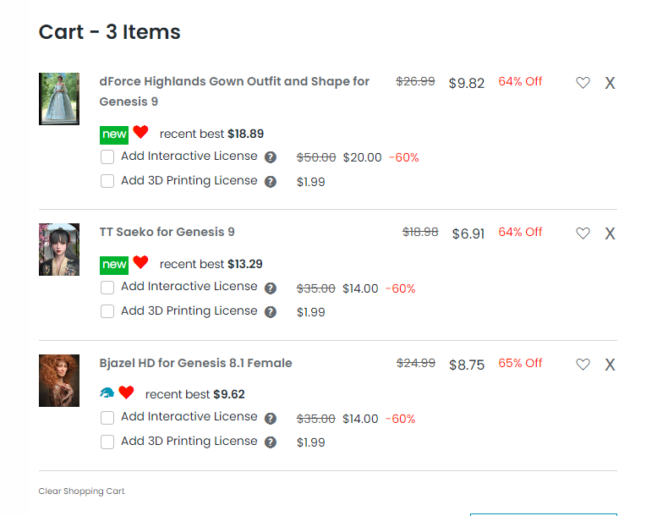Viewport: 657px width, 516px height.
Task: Open TT Saeko product thumbnail
Action: click(59, 250)
